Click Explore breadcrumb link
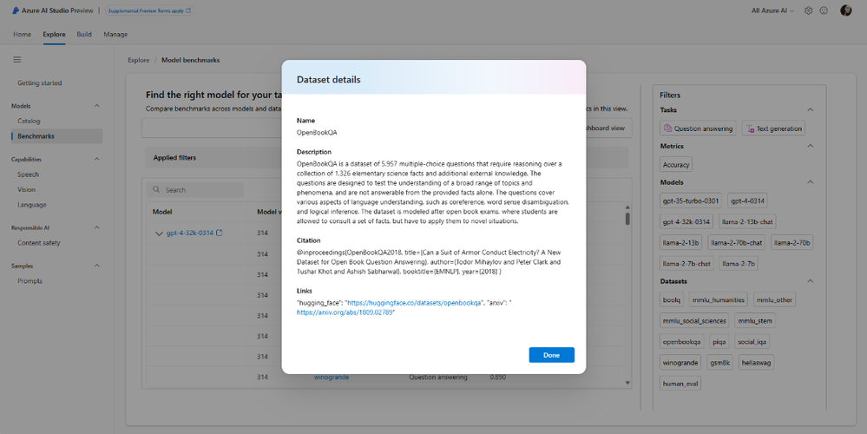 point(138,60)
